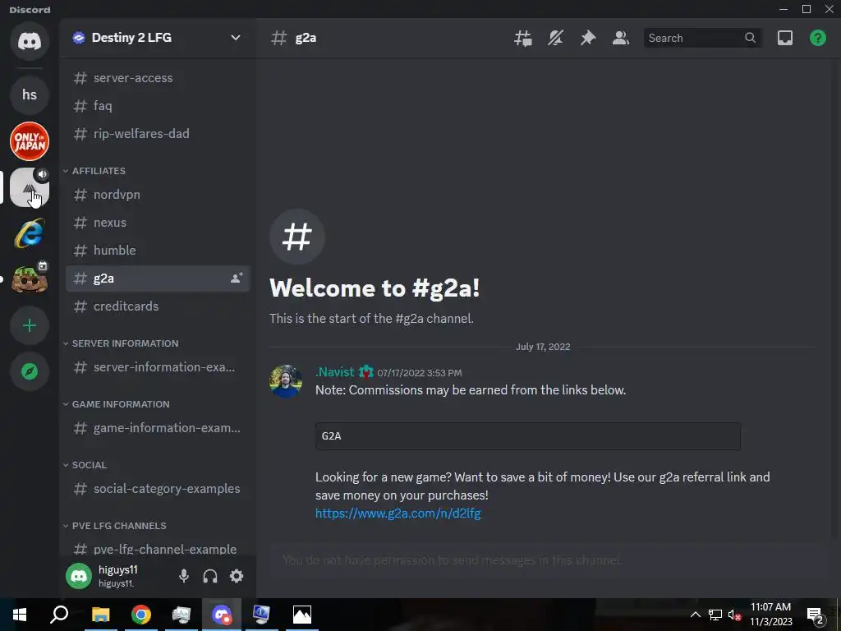
Task: Open server-information-exa... channel
Action: pos(157,367)
